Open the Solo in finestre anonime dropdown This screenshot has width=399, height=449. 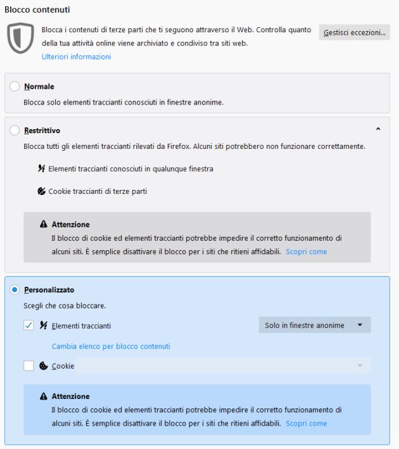point(314,326)
